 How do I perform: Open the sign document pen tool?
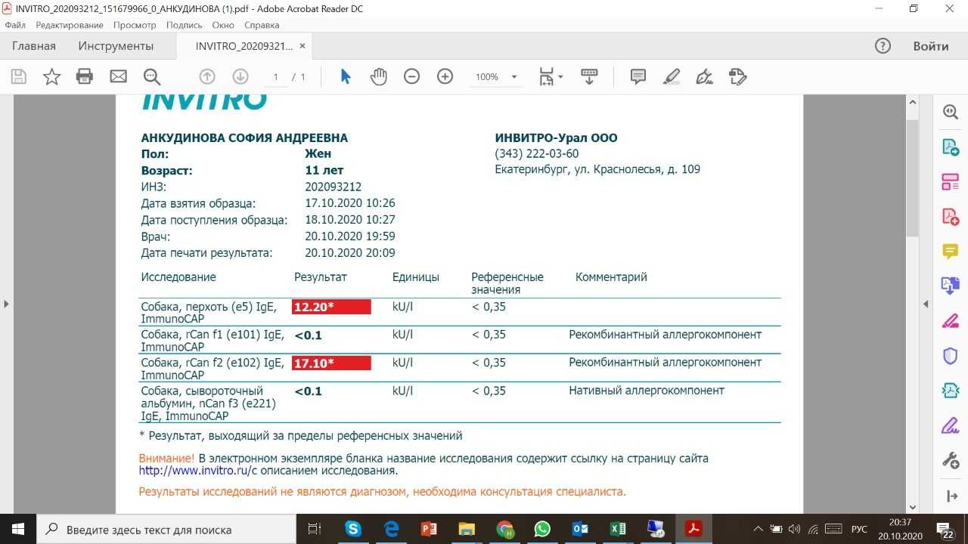(x=704, y=76)
